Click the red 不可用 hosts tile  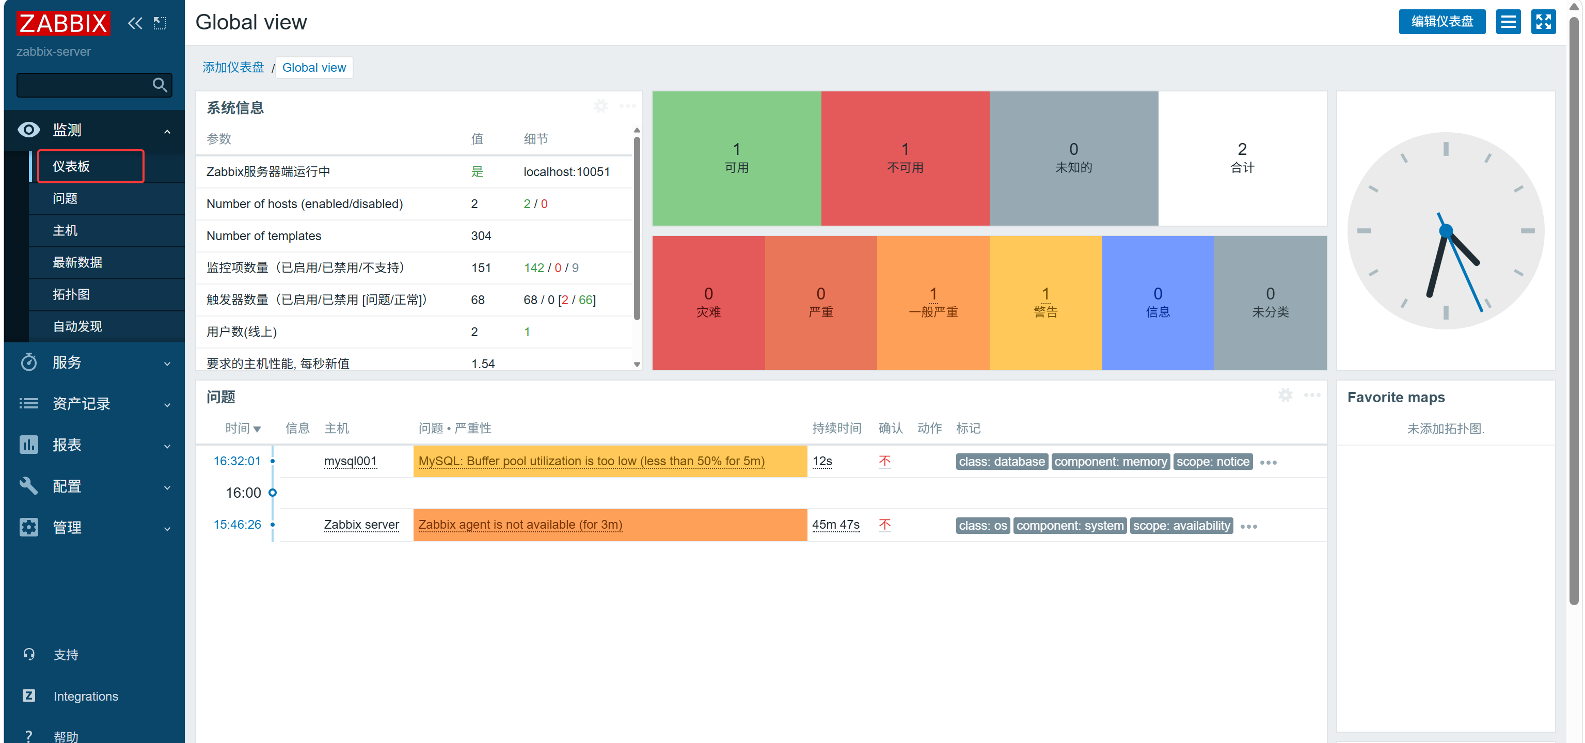[905, 158]
